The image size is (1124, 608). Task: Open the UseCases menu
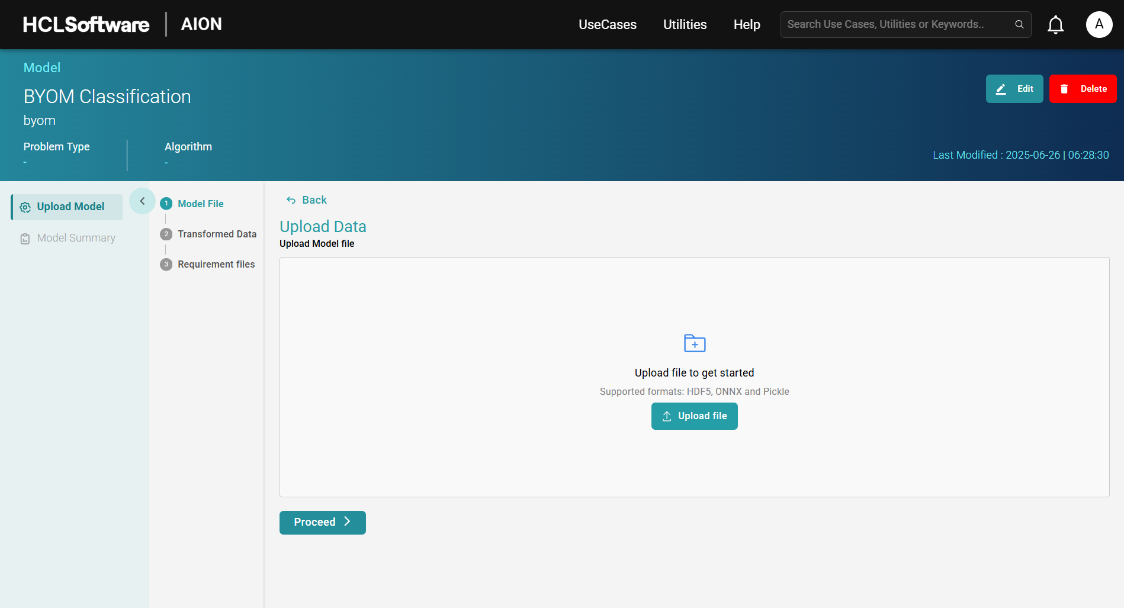(x=607, y=24)
